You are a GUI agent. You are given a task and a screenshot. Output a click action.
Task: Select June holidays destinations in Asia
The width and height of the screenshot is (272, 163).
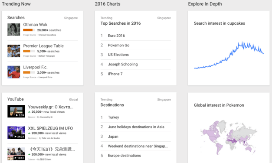[136, 127]
